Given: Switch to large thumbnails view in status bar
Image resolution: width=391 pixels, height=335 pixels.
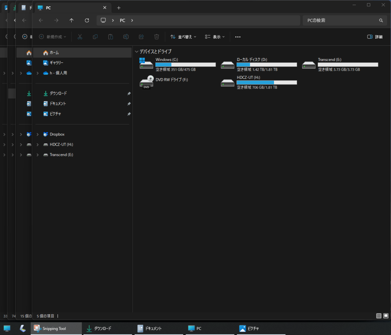Looking at the screenshot, I should (386, 315).
